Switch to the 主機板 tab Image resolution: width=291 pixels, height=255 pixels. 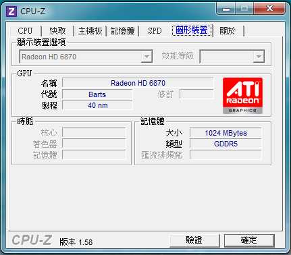[x=90, y=31]
